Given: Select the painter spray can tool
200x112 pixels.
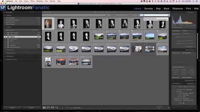Looking at the screenshot, I should click(x=62, y=108).
